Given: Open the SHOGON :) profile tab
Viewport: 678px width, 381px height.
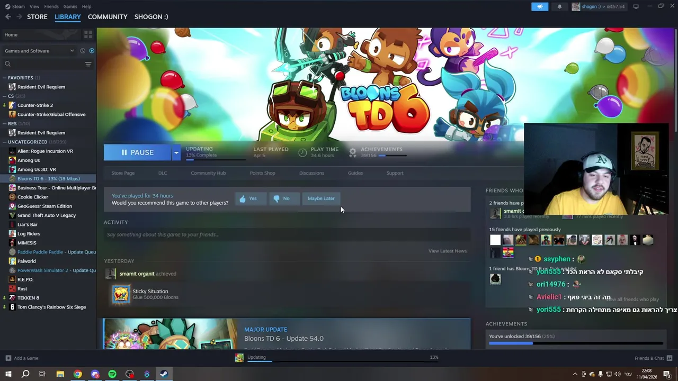Looking at the screenshot, I should point(151,17).
